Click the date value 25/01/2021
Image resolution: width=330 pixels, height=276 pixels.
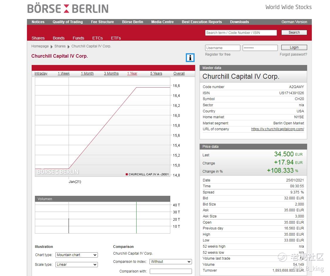click(295, 180)
